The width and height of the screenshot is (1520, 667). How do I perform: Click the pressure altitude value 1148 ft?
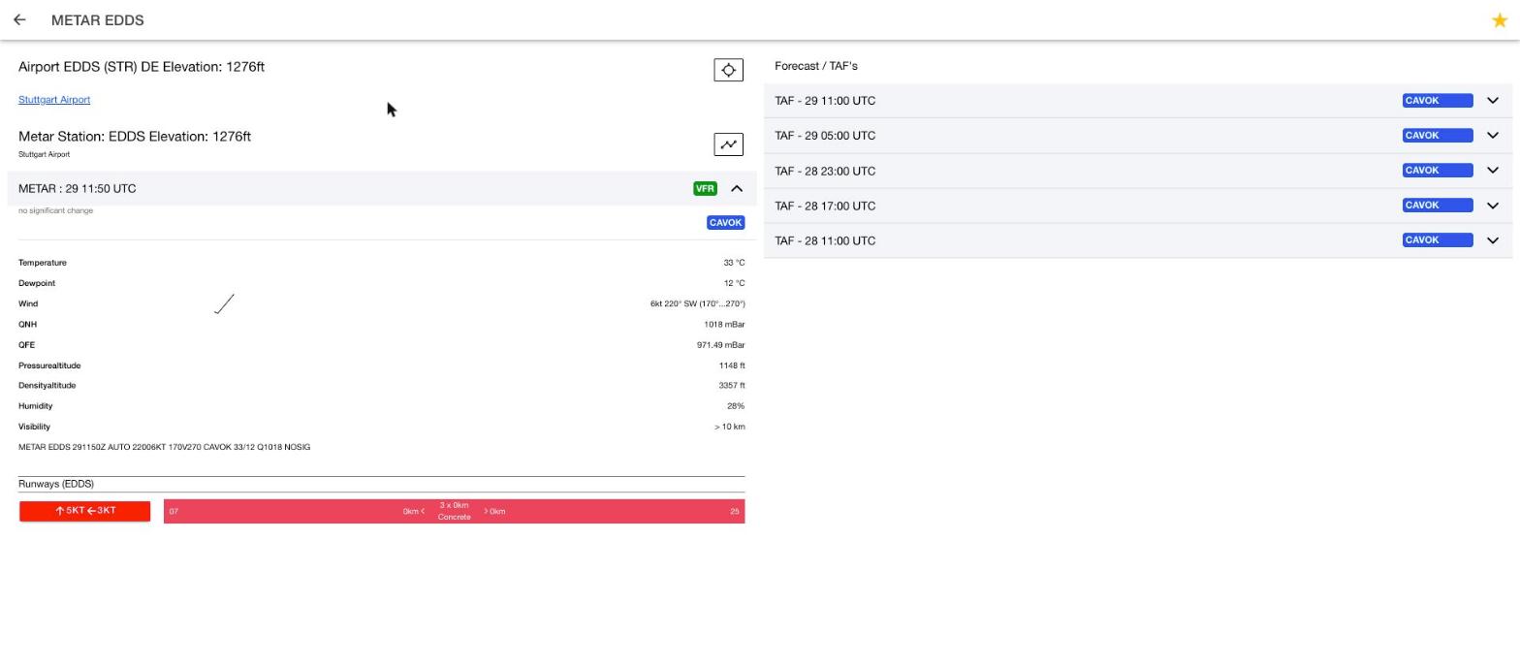tap(732, 365)
